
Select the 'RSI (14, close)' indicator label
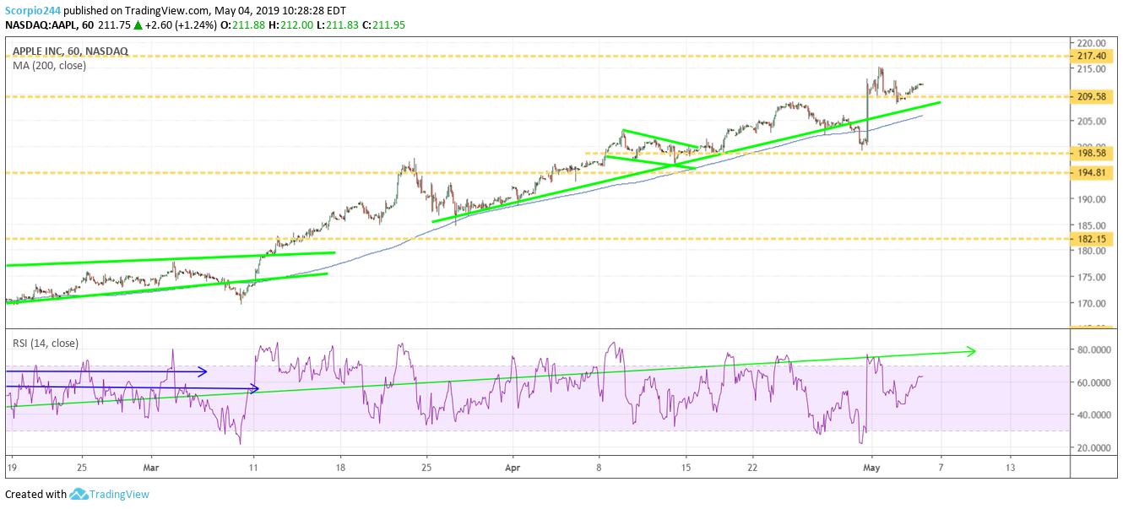pos(45,343)
